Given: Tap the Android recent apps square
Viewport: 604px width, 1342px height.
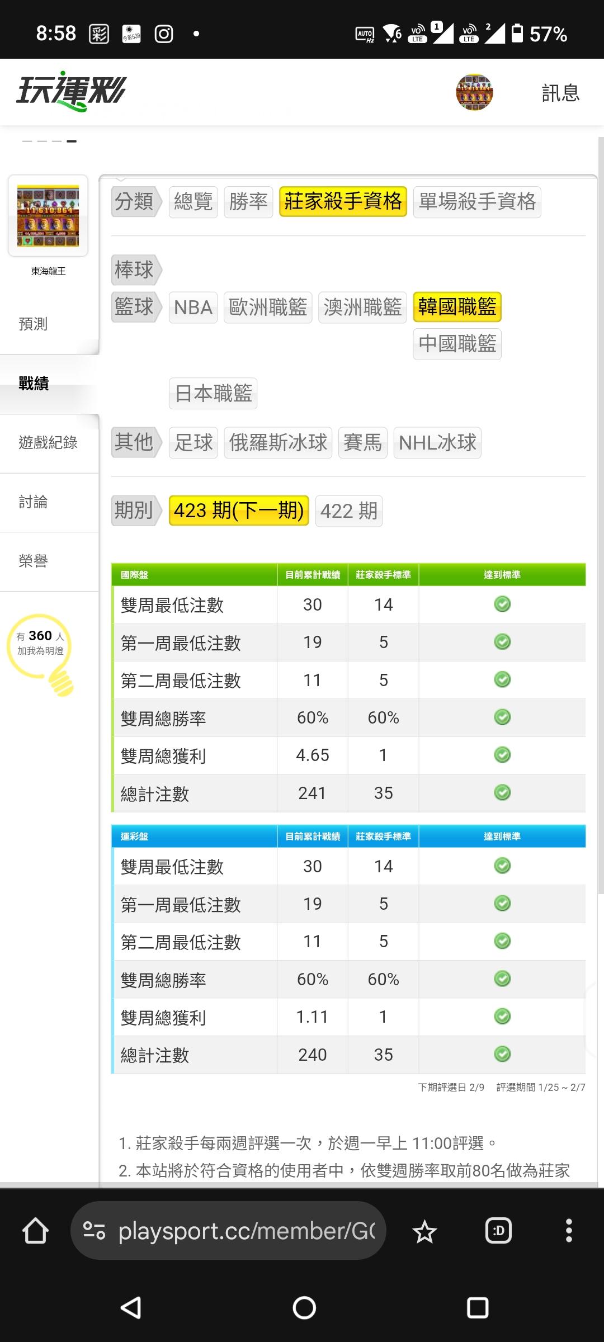Looking at the screenshot, I should tap(478, 1307).
